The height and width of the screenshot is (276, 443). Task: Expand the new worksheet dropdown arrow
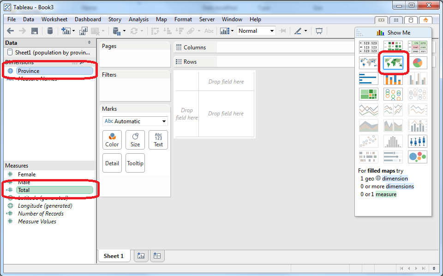[x=73, y=31]
